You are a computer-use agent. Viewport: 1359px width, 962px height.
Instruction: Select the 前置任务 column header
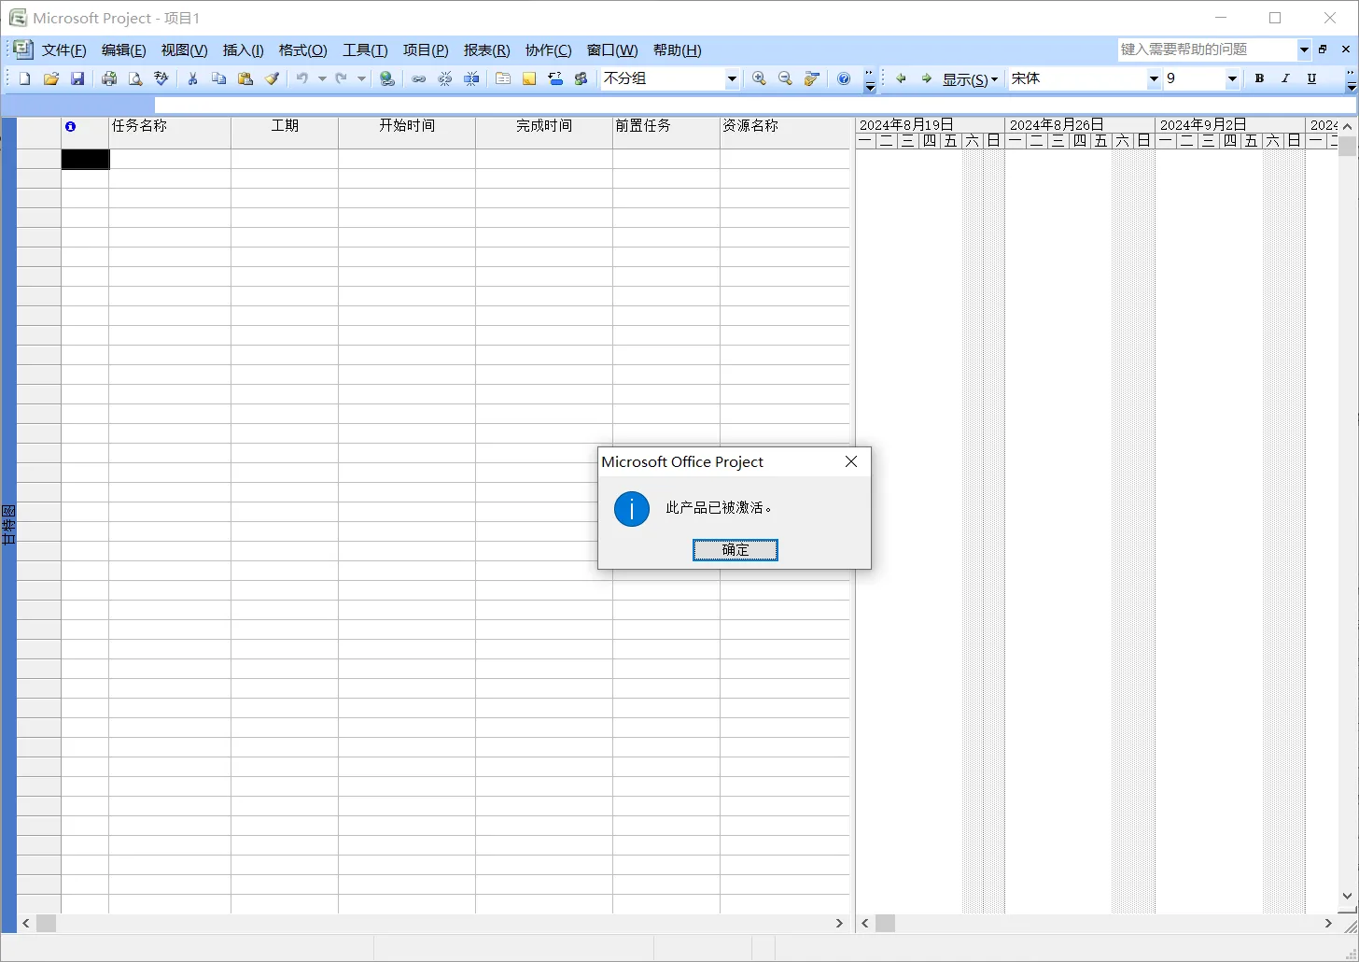pos(666,133)
